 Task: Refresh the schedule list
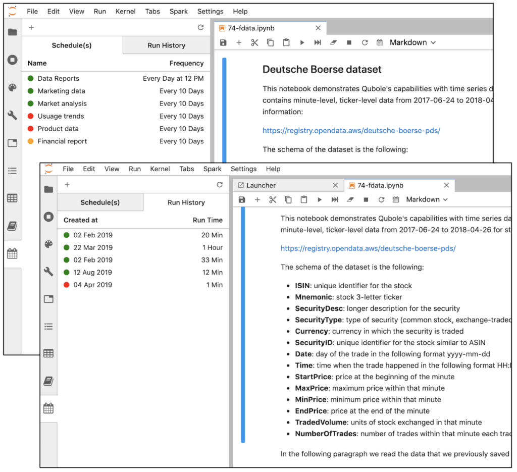(x=220, y=185)
